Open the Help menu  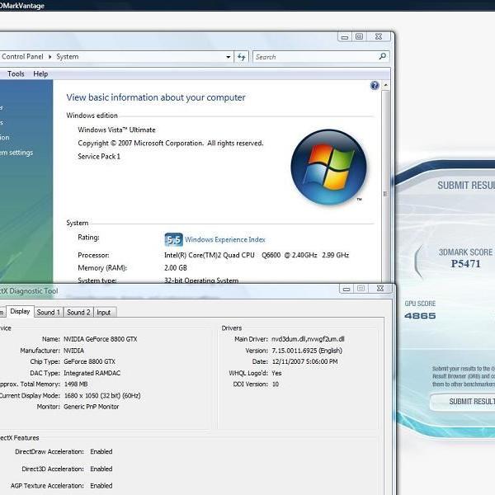click(40, 74)
